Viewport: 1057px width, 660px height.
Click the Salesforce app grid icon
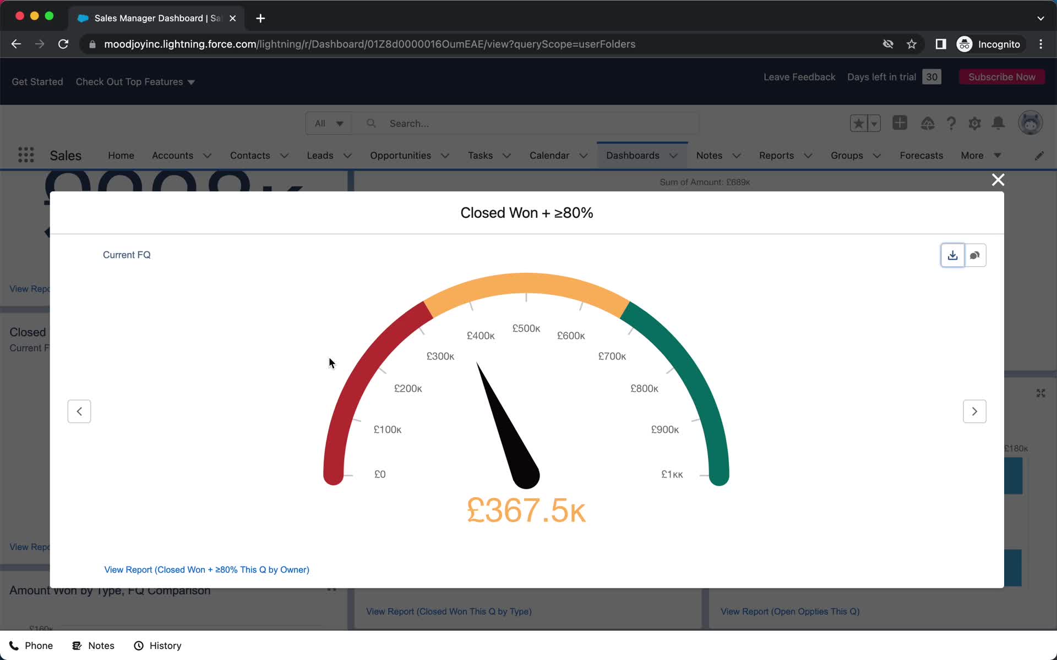25,155
